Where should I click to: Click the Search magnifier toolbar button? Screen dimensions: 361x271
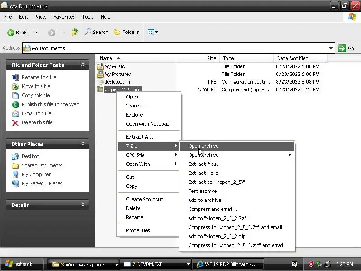[97, 32]
